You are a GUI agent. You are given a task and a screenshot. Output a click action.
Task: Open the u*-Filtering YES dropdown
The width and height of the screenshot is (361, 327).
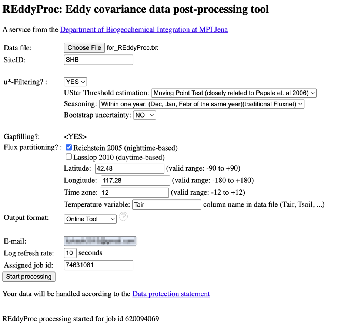coord(76,82)
